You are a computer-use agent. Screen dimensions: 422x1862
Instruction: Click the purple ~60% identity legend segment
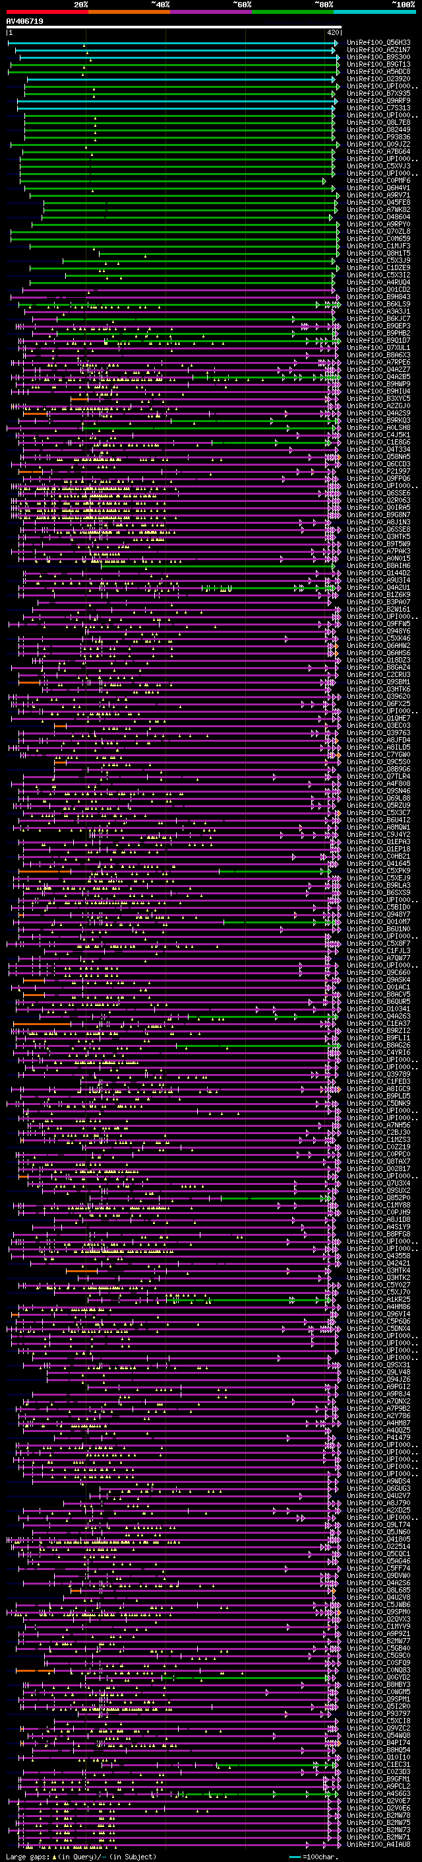click(x=210, y=12)
